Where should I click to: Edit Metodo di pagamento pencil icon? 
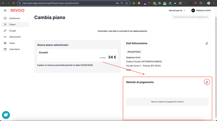[x=207, y=82]
